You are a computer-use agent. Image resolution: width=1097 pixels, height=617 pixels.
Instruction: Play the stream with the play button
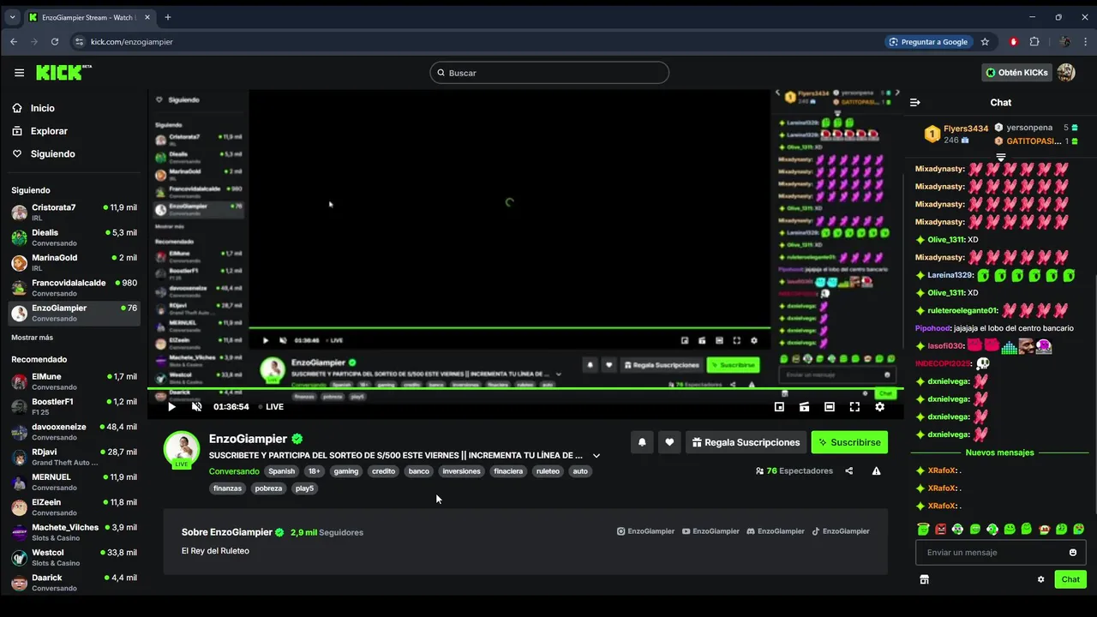click(x=171, y=407)
